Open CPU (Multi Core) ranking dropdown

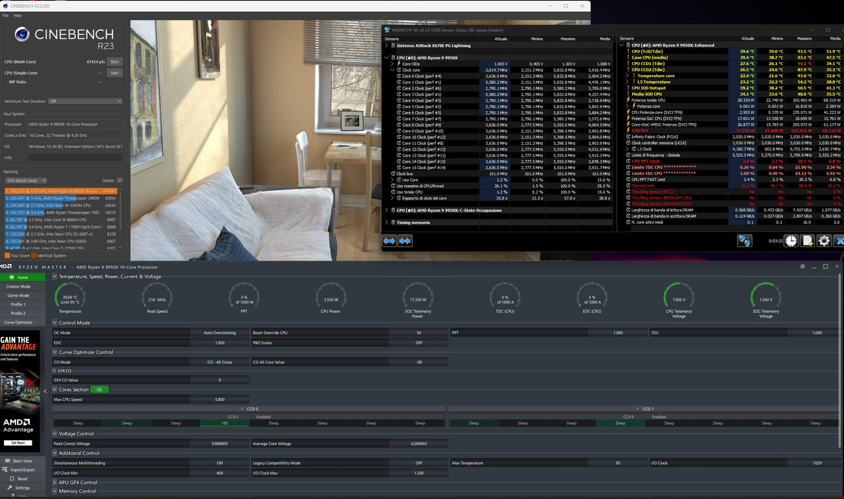click(26, 180)
